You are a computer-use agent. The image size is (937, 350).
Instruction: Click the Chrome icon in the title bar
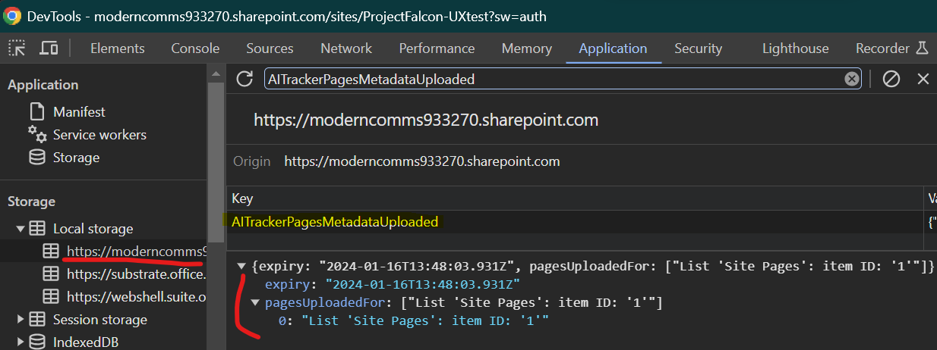pyautogui.click(x=12, y=16)
